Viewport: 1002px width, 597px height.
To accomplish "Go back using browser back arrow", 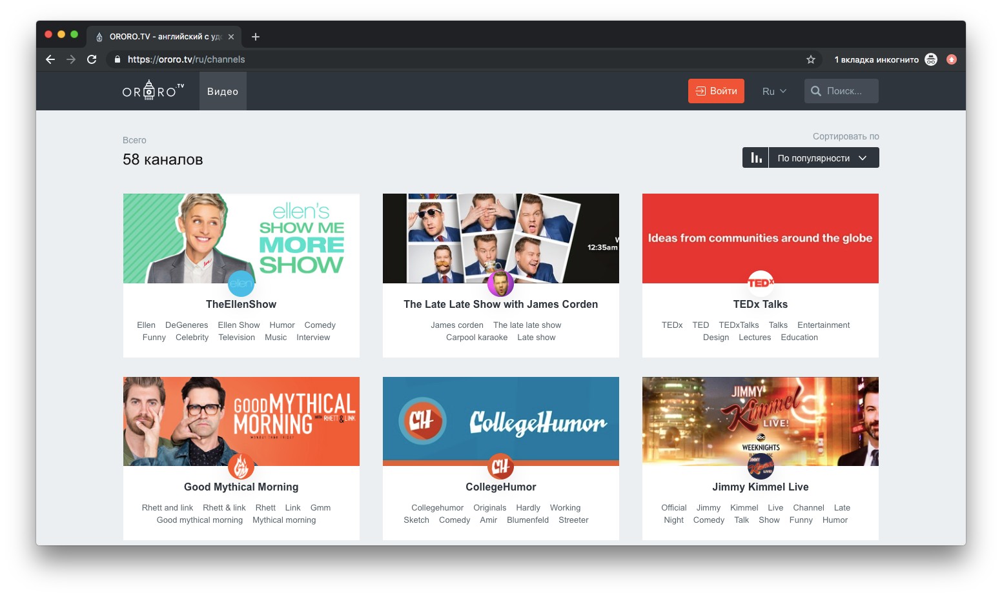I will (x=50, y=59).
